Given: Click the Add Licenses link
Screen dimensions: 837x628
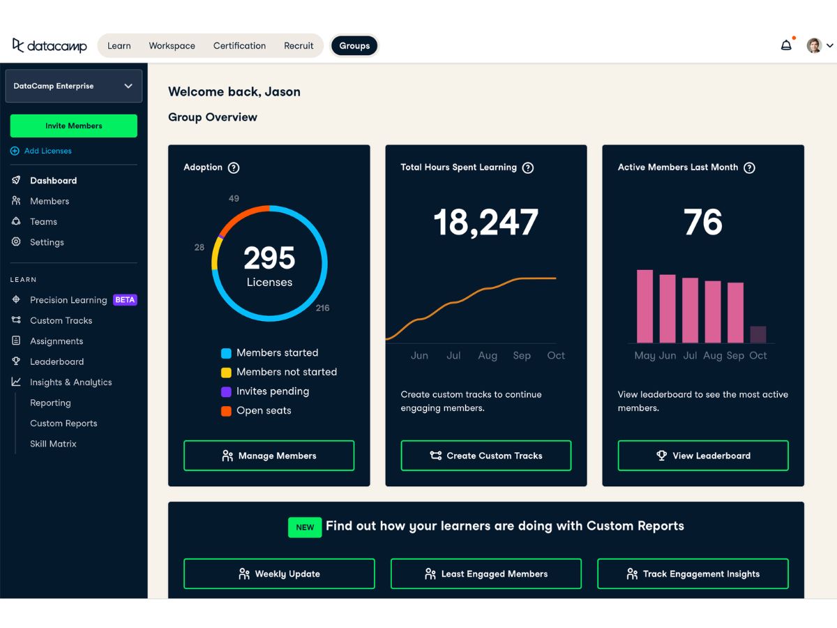Looking at the screenshot, I should [x=48, y=151].
